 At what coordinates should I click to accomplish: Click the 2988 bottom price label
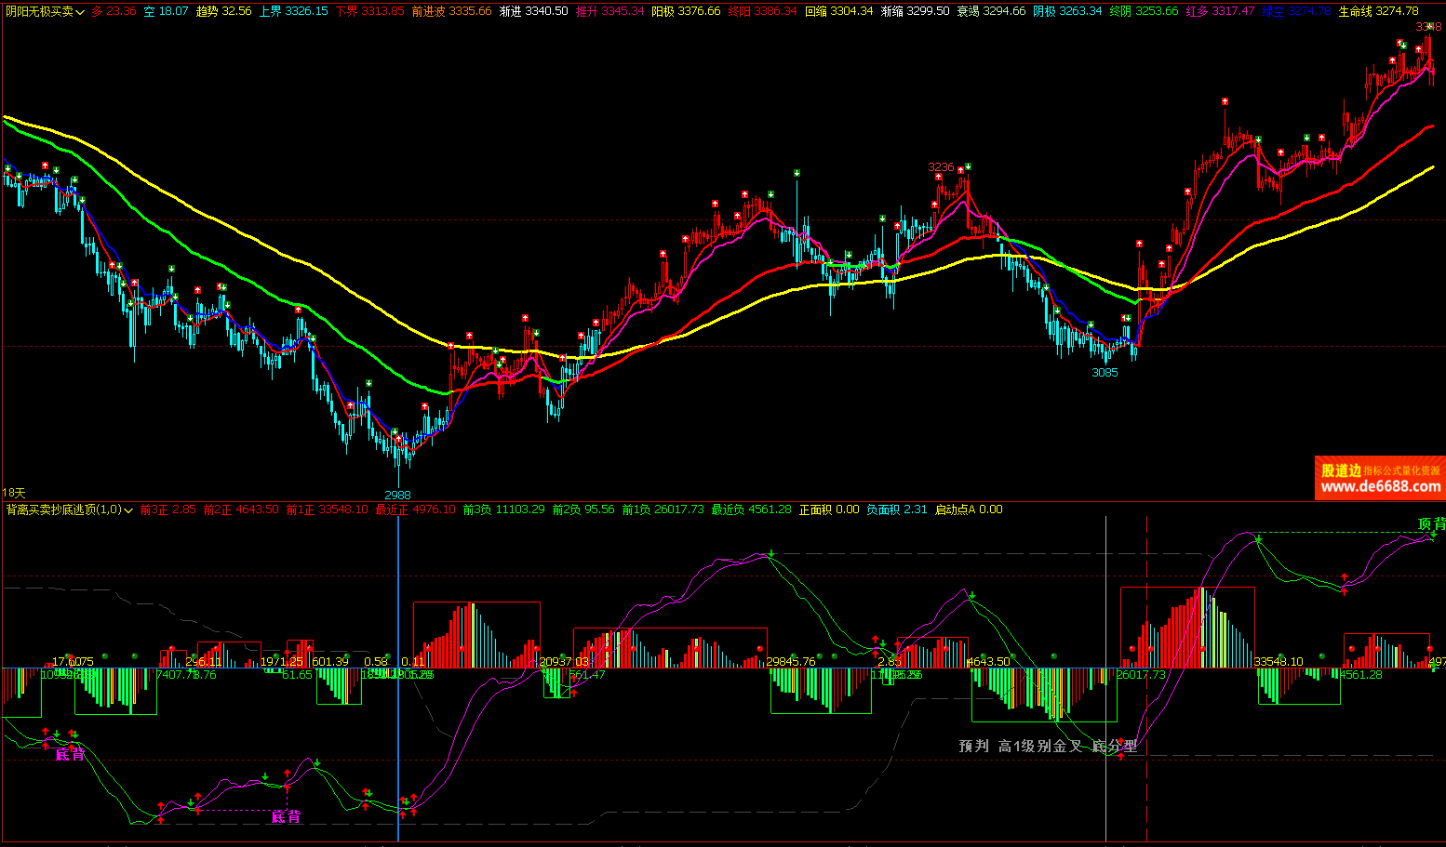397,495
